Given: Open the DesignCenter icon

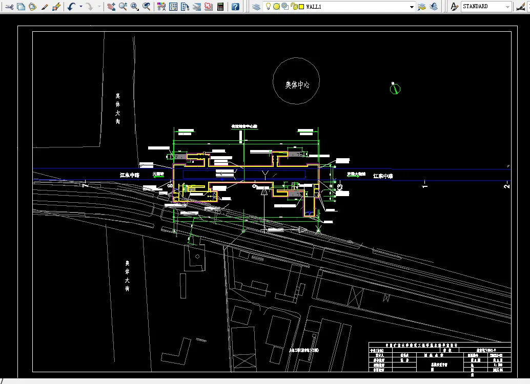Looking at the screenshot, I should point(173,7).
